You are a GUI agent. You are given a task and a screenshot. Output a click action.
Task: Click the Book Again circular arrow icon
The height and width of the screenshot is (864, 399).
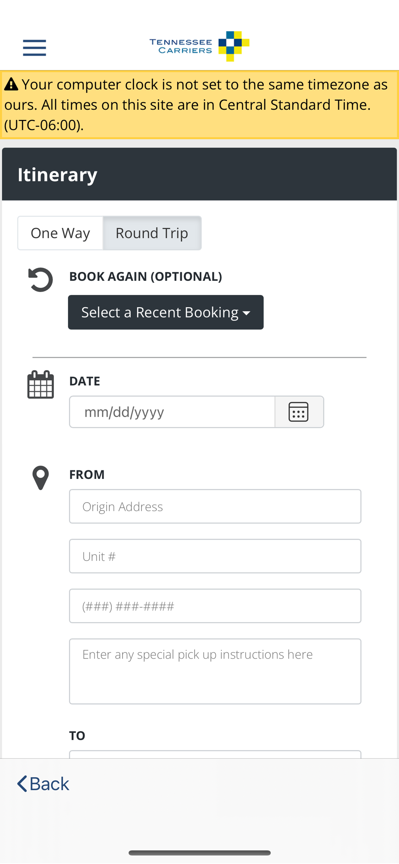tap(40, 279)
